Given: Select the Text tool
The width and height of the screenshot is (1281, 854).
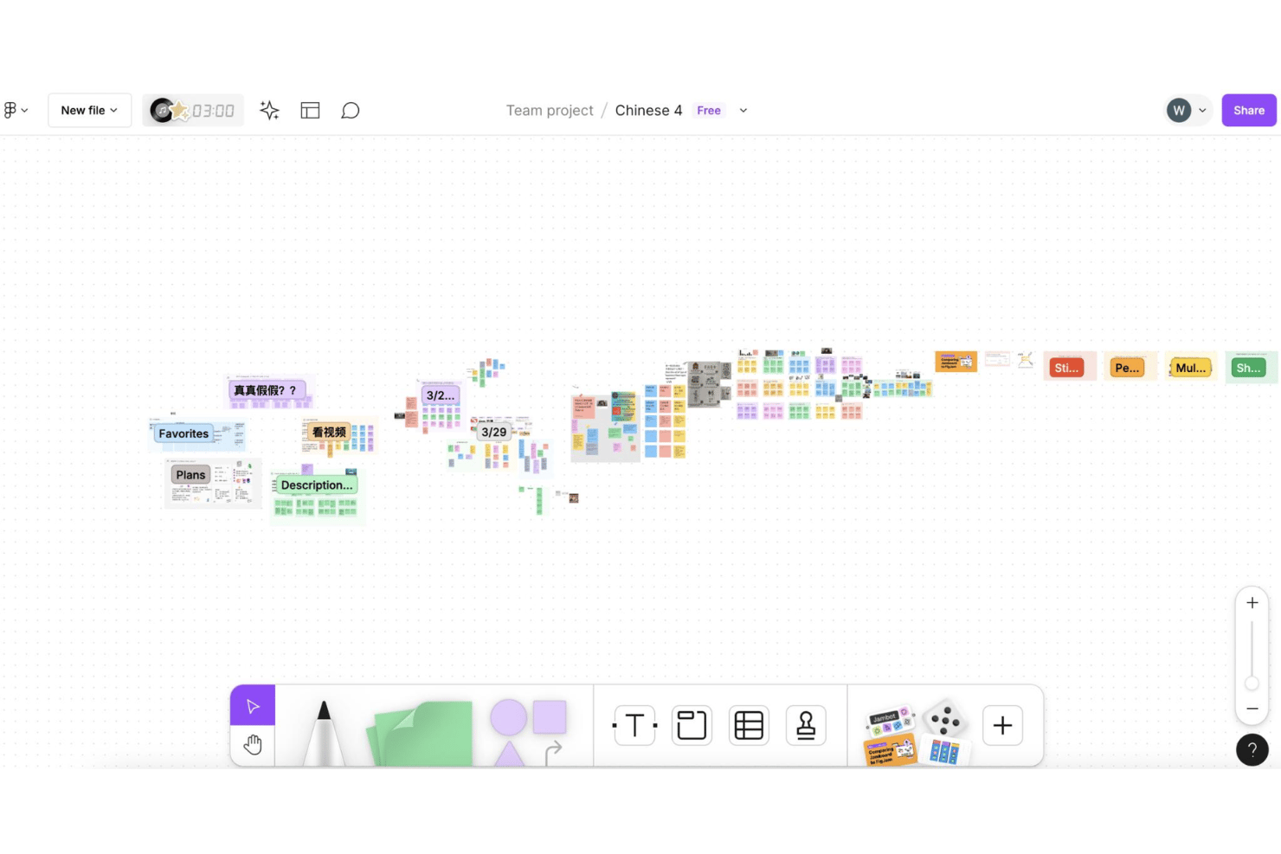Looking at the screenshot, I should tap(634, 725).
